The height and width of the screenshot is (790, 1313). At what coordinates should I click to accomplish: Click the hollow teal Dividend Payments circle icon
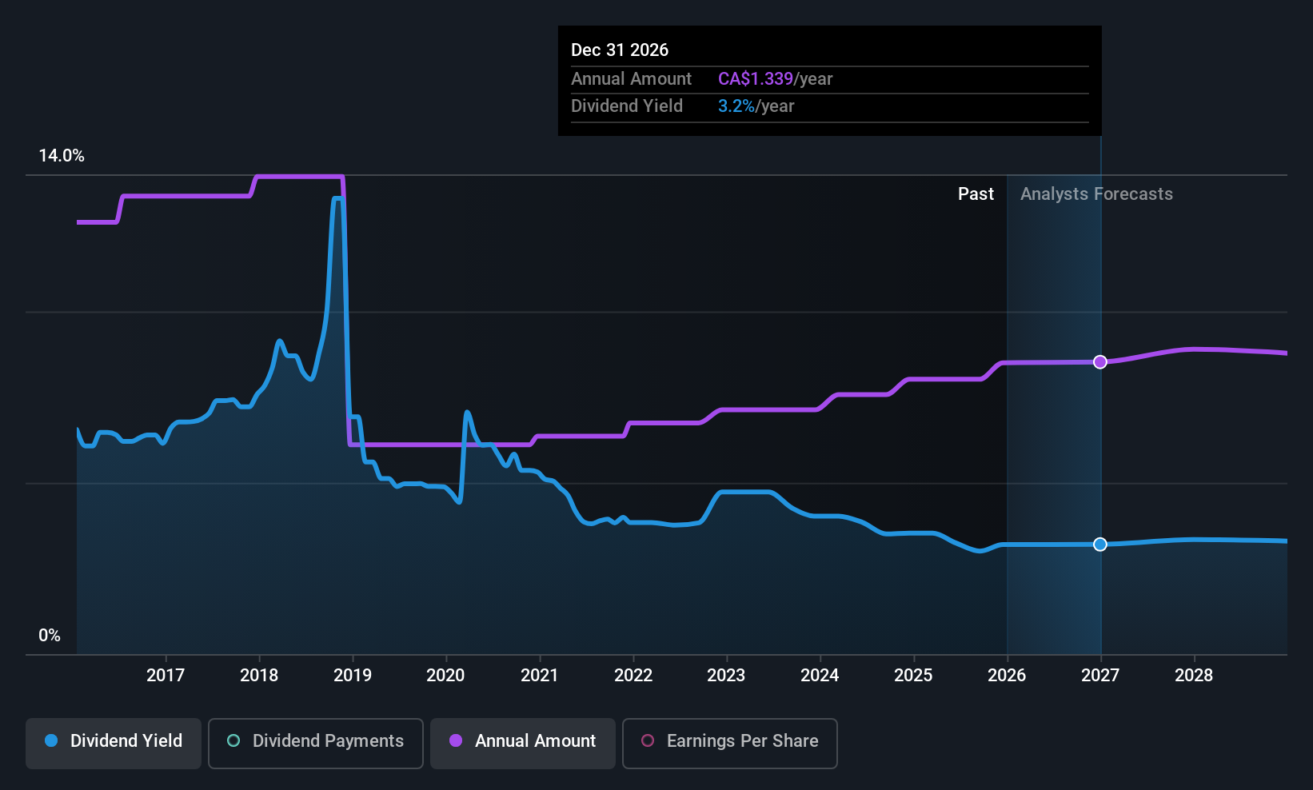tap(233, 741)
